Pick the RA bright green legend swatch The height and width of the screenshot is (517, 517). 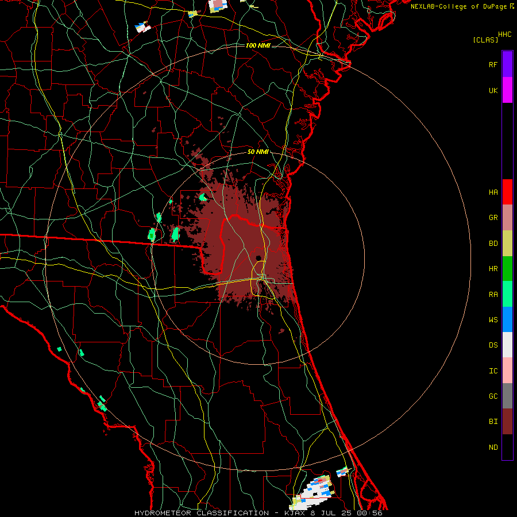[x=507, y=294]
